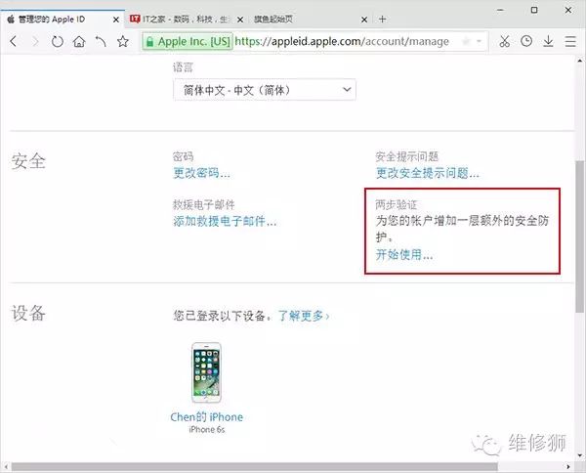Close the IT之家 tab
The height and width of the screenshot is (473, 586).
[240, 20]
